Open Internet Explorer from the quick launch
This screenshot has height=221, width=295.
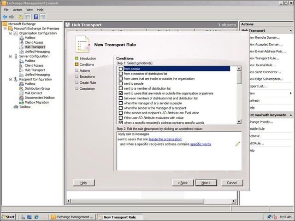tap(36, 217)
